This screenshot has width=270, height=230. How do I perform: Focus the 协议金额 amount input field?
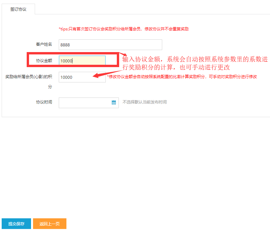click(x=82, y=60)
